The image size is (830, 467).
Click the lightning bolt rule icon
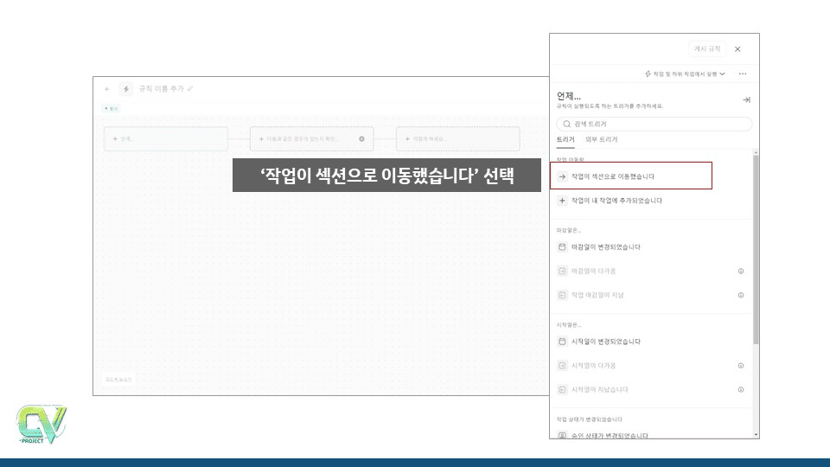[x=126, y=88]
